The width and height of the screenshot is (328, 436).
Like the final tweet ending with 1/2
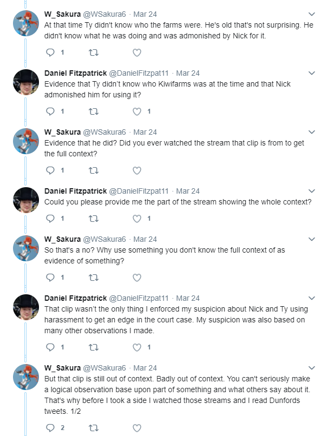[136, 428]
